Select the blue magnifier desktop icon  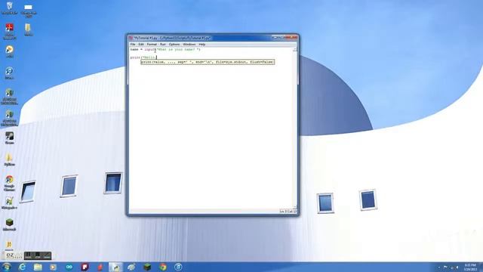[9, 73]
